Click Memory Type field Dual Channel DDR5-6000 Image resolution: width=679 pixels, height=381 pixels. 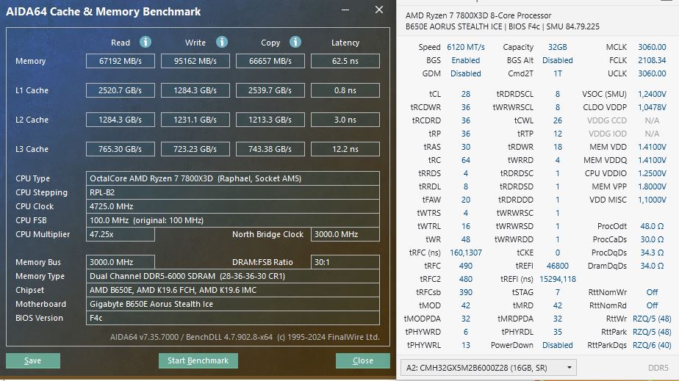pos(233,276)
